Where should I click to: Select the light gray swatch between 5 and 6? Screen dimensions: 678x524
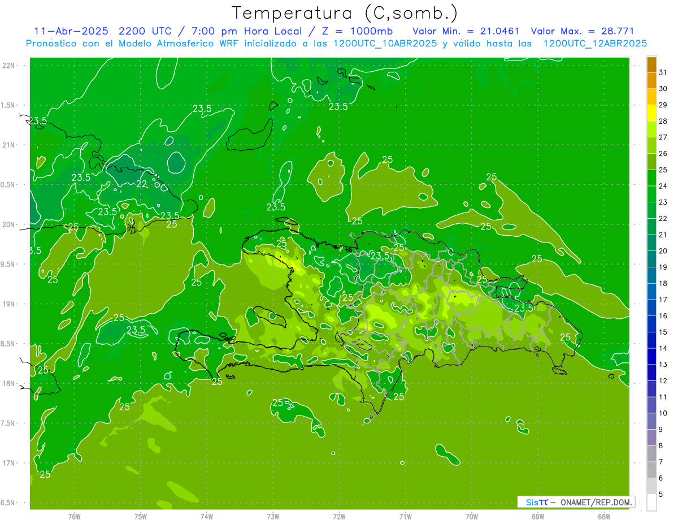pos(651,486)
